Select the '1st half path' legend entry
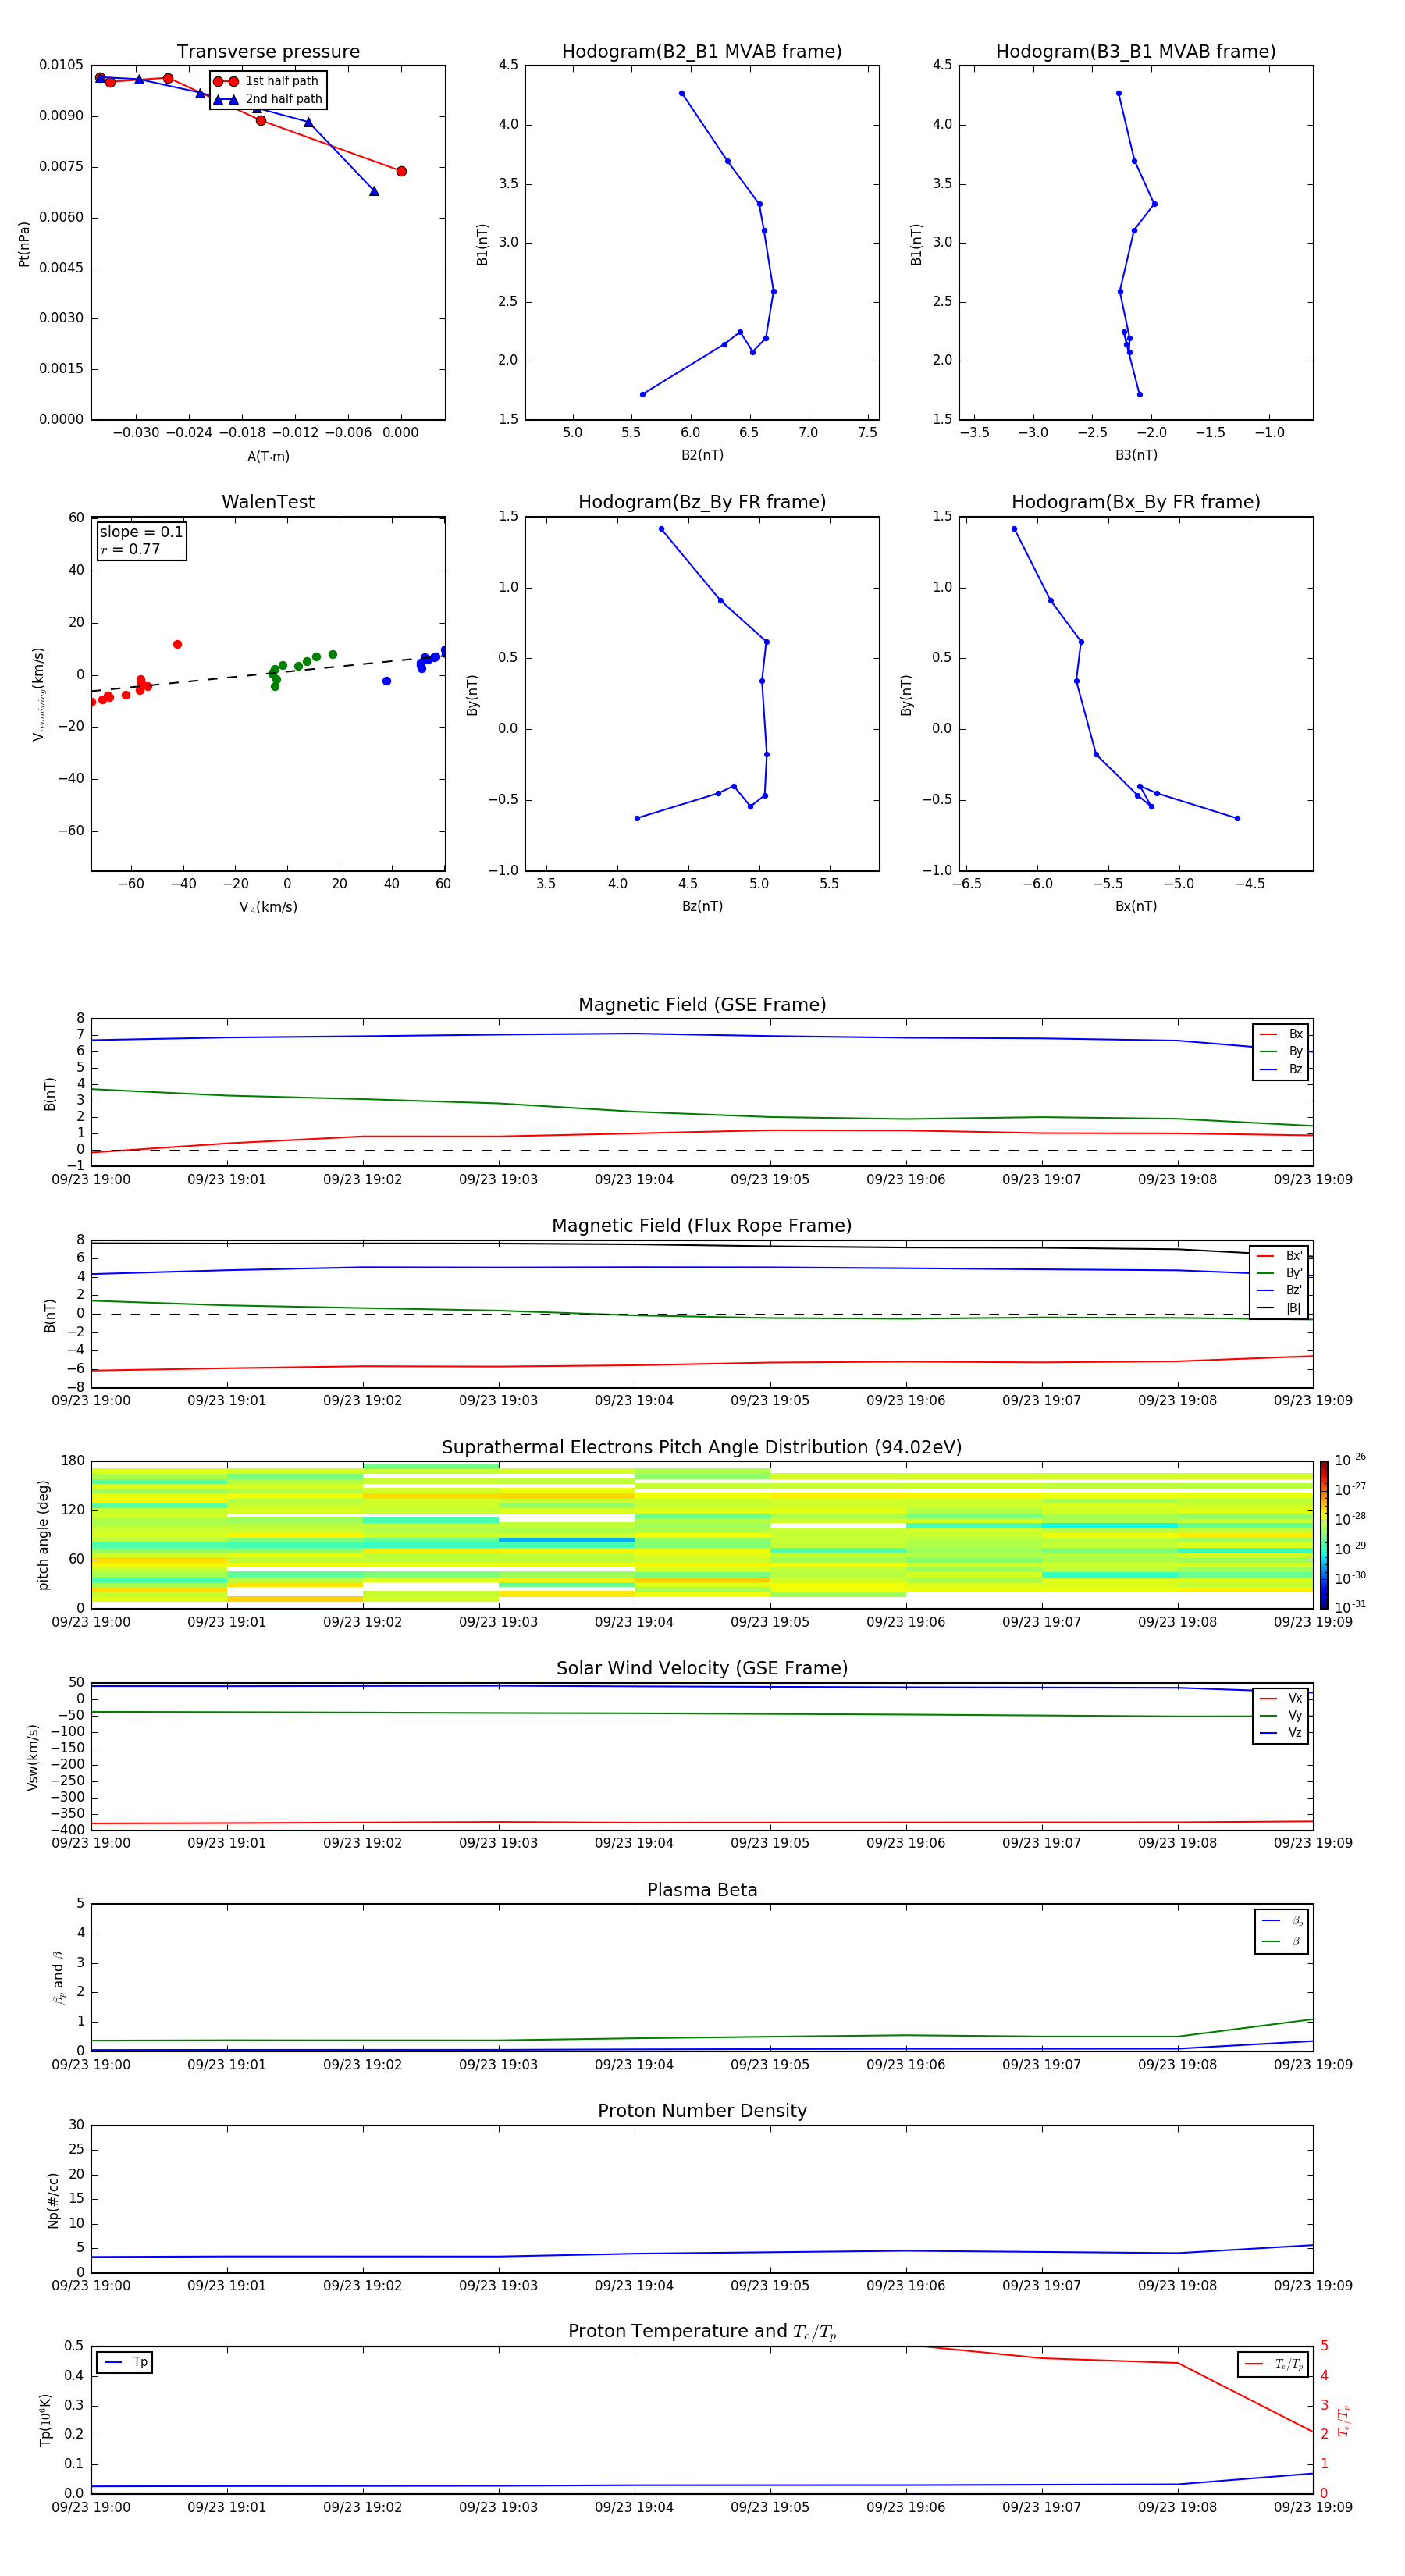This screenshot has width=1405, height=2576. pyautogui.click(x=266, y=81)
